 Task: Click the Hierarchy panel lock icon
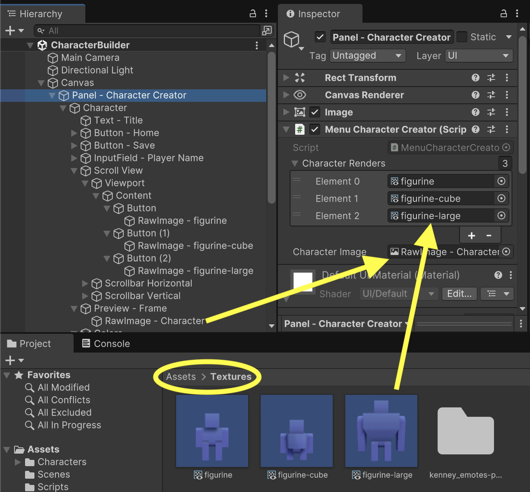pyautogui.click(x=253, y=14)
